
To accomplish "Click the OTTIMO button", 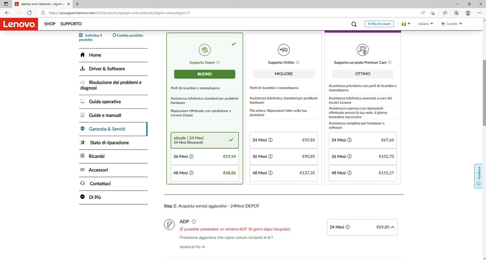I will (363, 74).
